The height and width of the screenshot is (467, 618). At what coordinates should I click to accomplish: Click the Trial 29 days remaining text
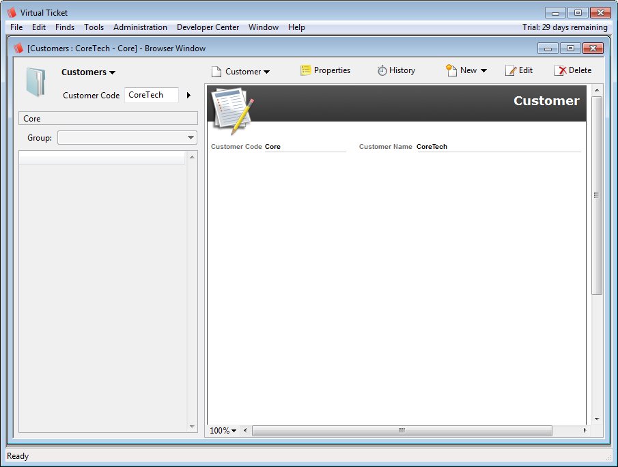click(565, 27)
